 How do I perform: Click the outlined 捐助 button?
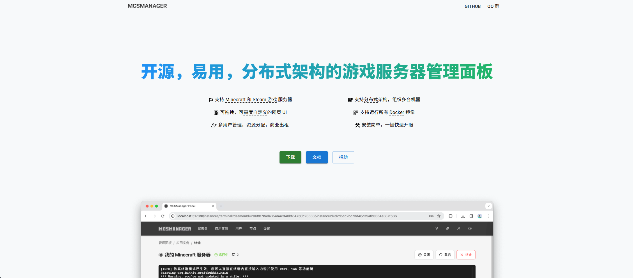(x=343, y=157)
